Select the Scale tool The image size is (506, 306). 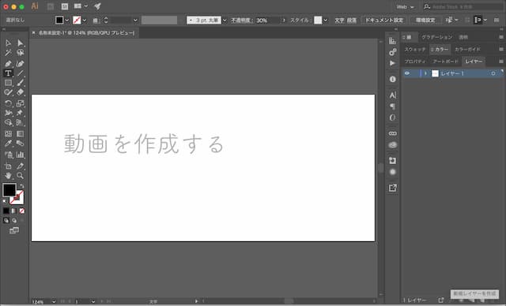point(21,103)
